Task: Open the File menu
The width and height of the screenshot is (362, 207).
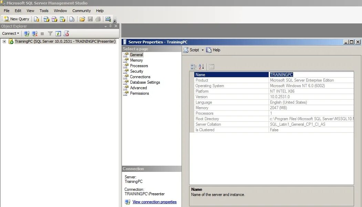Action: 7,11
